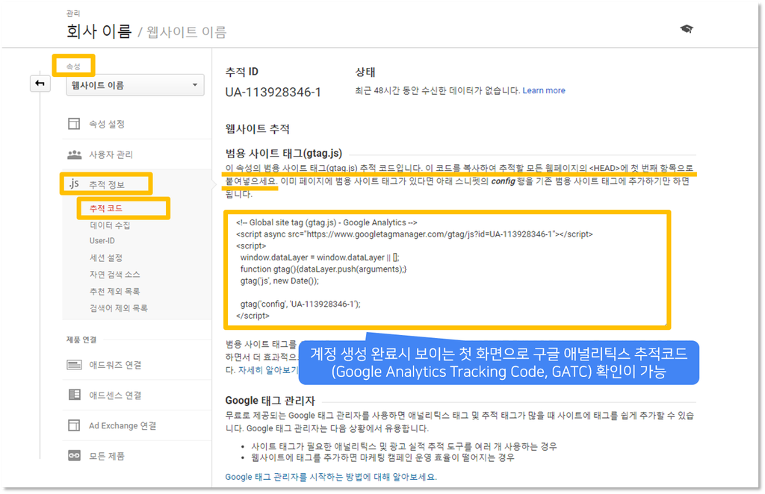This screenshot has height=494, width=765.
Task: Open 애드워즈 연결 menu item
Action: (x=115, y=365)
